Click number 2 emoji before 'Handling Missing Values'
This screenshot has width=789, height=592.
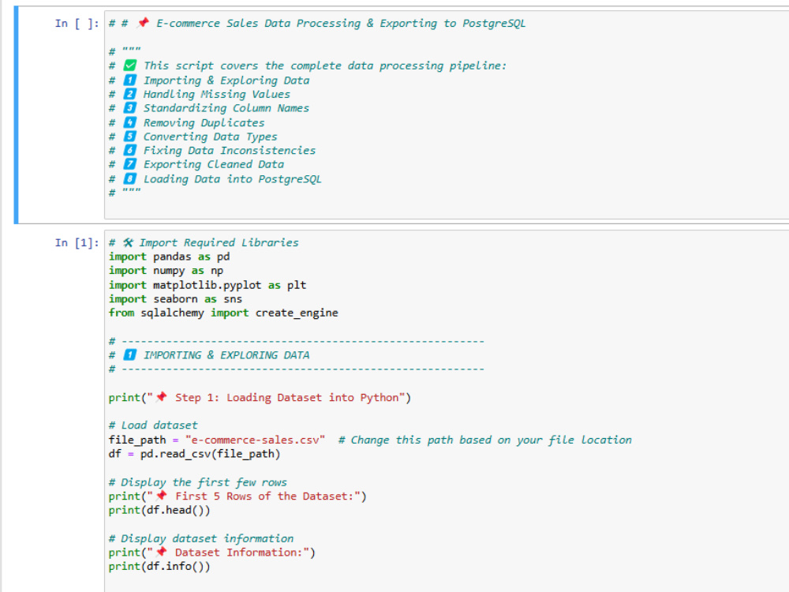pyautogui.click(x=130, y=94)
